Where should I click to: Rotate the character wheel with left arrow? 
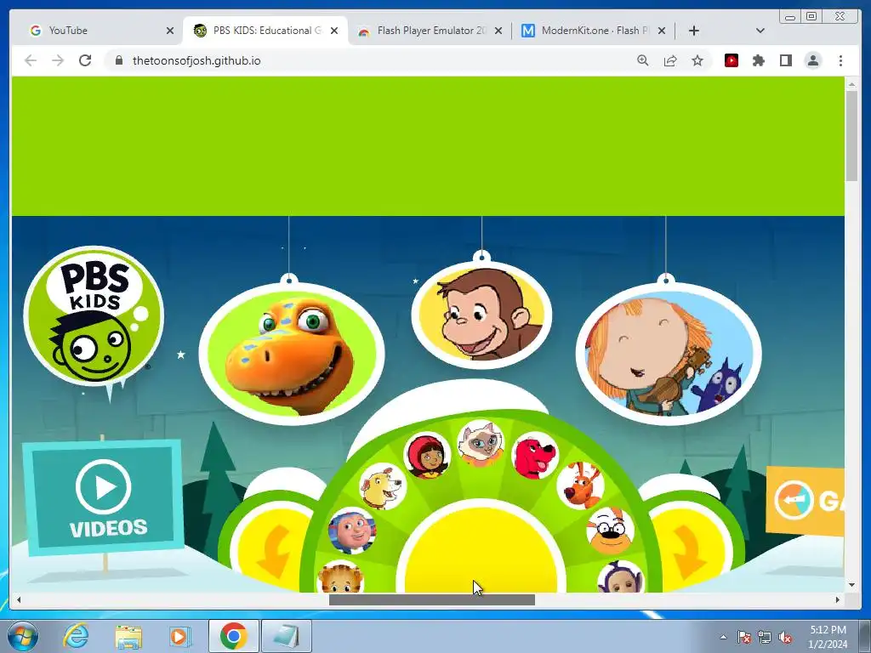tap(275, 551)
